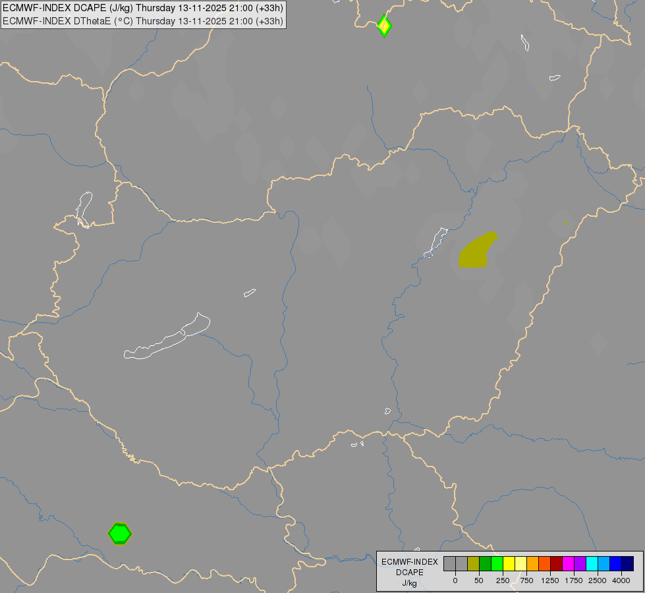Click the bright green legend swatch
Screen dimensions: 645x593
pos(497,563)
